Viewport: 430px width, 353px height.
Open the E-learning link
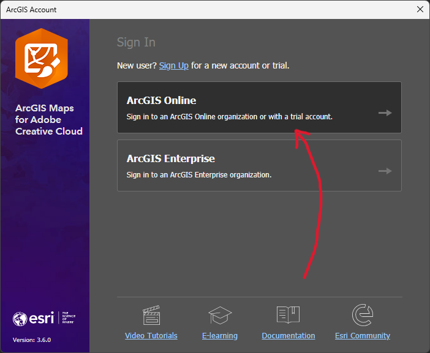point(220,336)
